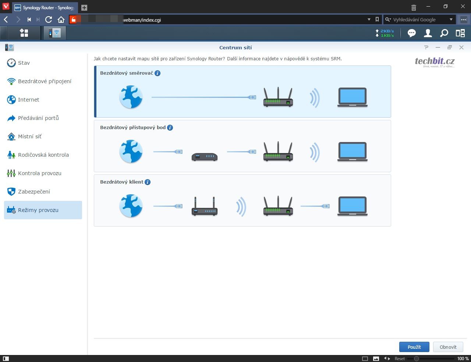Open the search engine dropdown arrow

pos(451,19)
